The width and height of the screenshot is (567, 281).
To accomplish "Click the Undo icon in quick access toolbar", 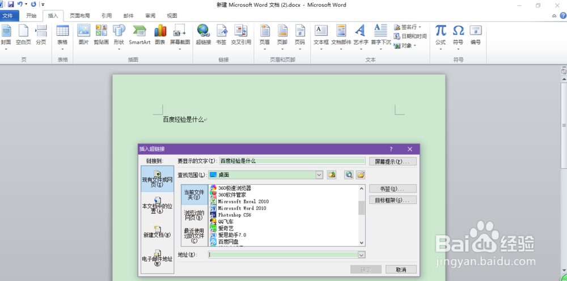I will point(20,5).
